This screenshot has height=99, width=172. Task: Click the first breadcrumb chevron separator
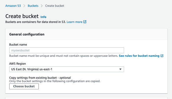pyautogui.click(x=24, y=6)
